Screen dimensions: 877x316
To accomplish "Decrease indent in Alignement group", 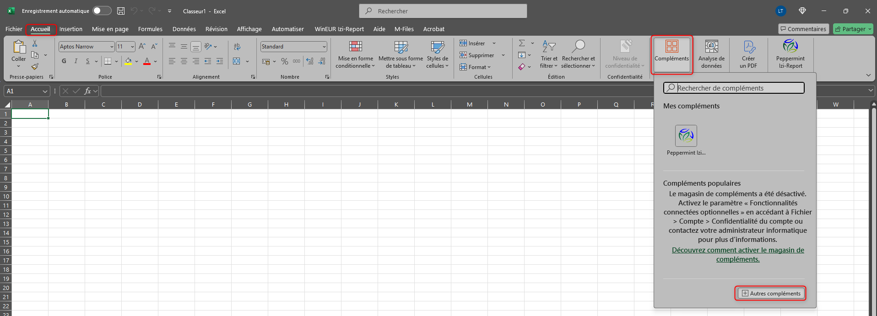I will (x=208, y=61).
